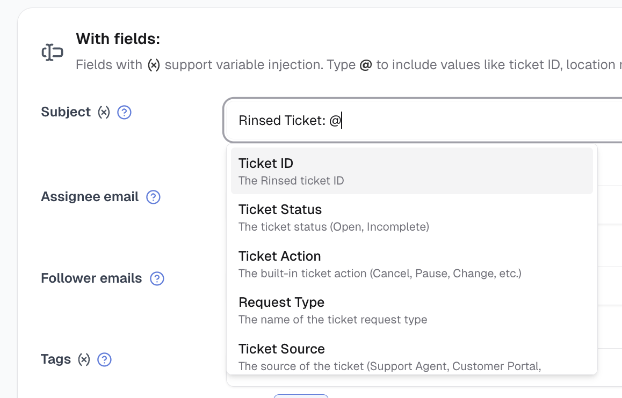The image size is (622, 398).
Task: Click the @ symbol in the Subject text
Action: tap(335, 120)
